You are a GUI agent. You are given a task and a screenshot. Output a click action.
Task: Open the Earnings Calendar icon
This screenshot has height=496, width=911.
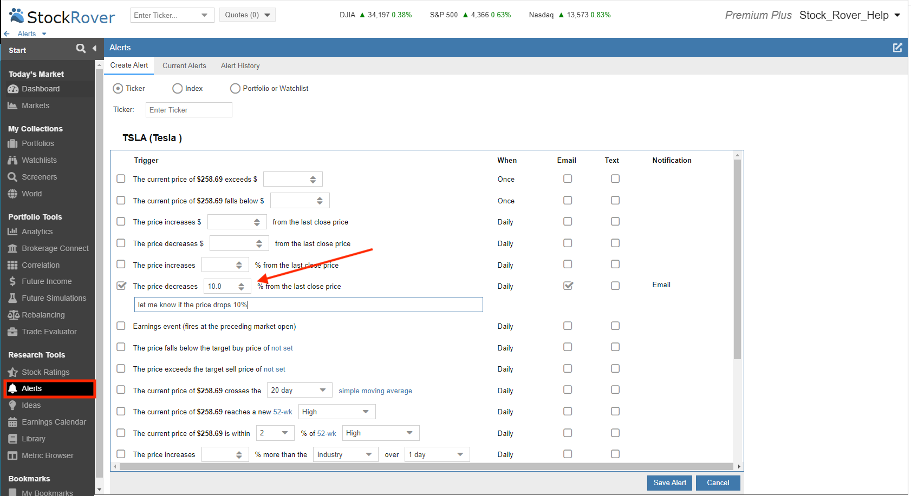(x=12, y=422)
